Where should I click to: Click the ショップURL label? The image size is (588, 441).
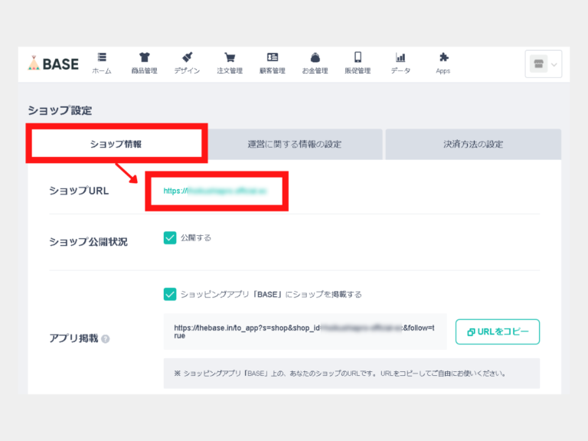[x=79, y=191]
